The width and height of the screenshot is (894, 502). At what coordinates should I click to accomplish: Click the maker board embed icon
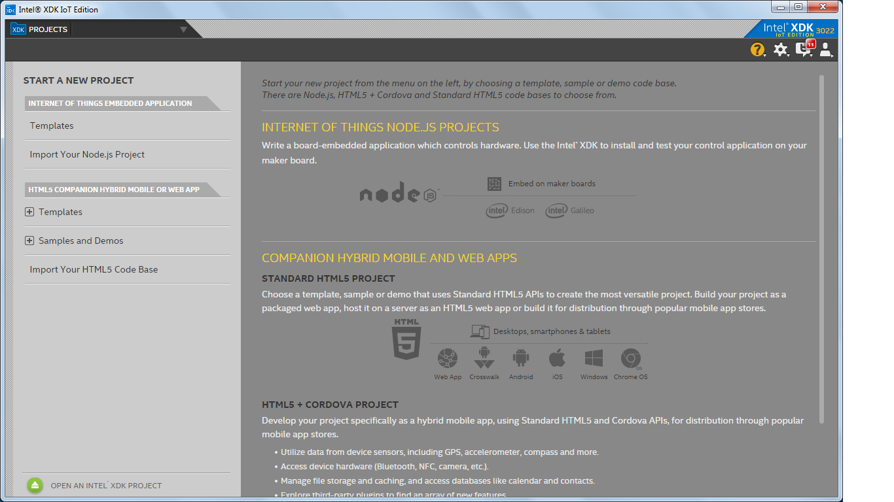click(494, 184)
